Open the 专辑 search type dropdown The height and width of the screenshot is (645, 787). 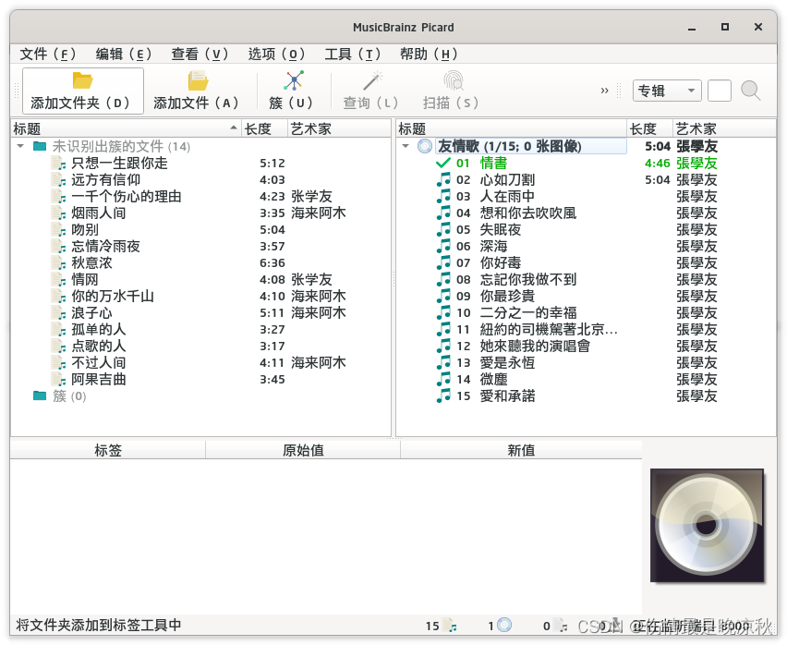pos(667,91)
